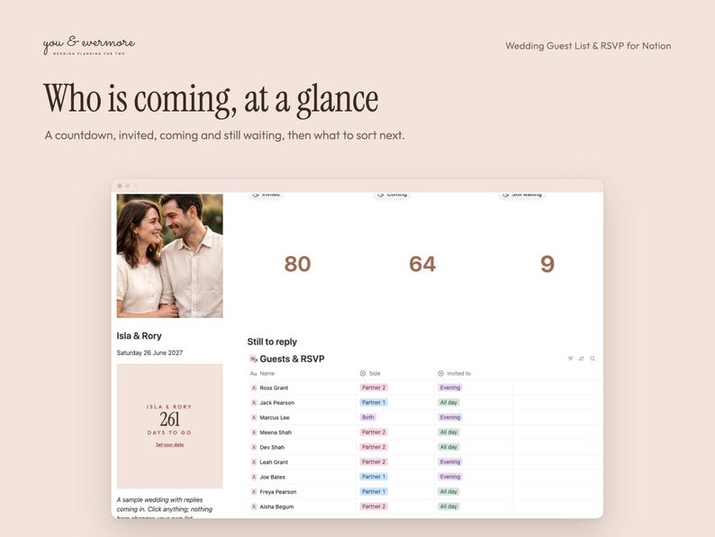Click the page icon beside Meena Shah
This screenshot has height=537, width=715.
point(254,432)
